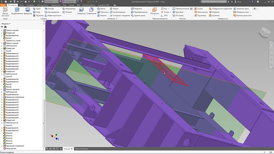Open the Эскиз ribbon tab
This screenshot has height=154, width=274.
point(21,5)
